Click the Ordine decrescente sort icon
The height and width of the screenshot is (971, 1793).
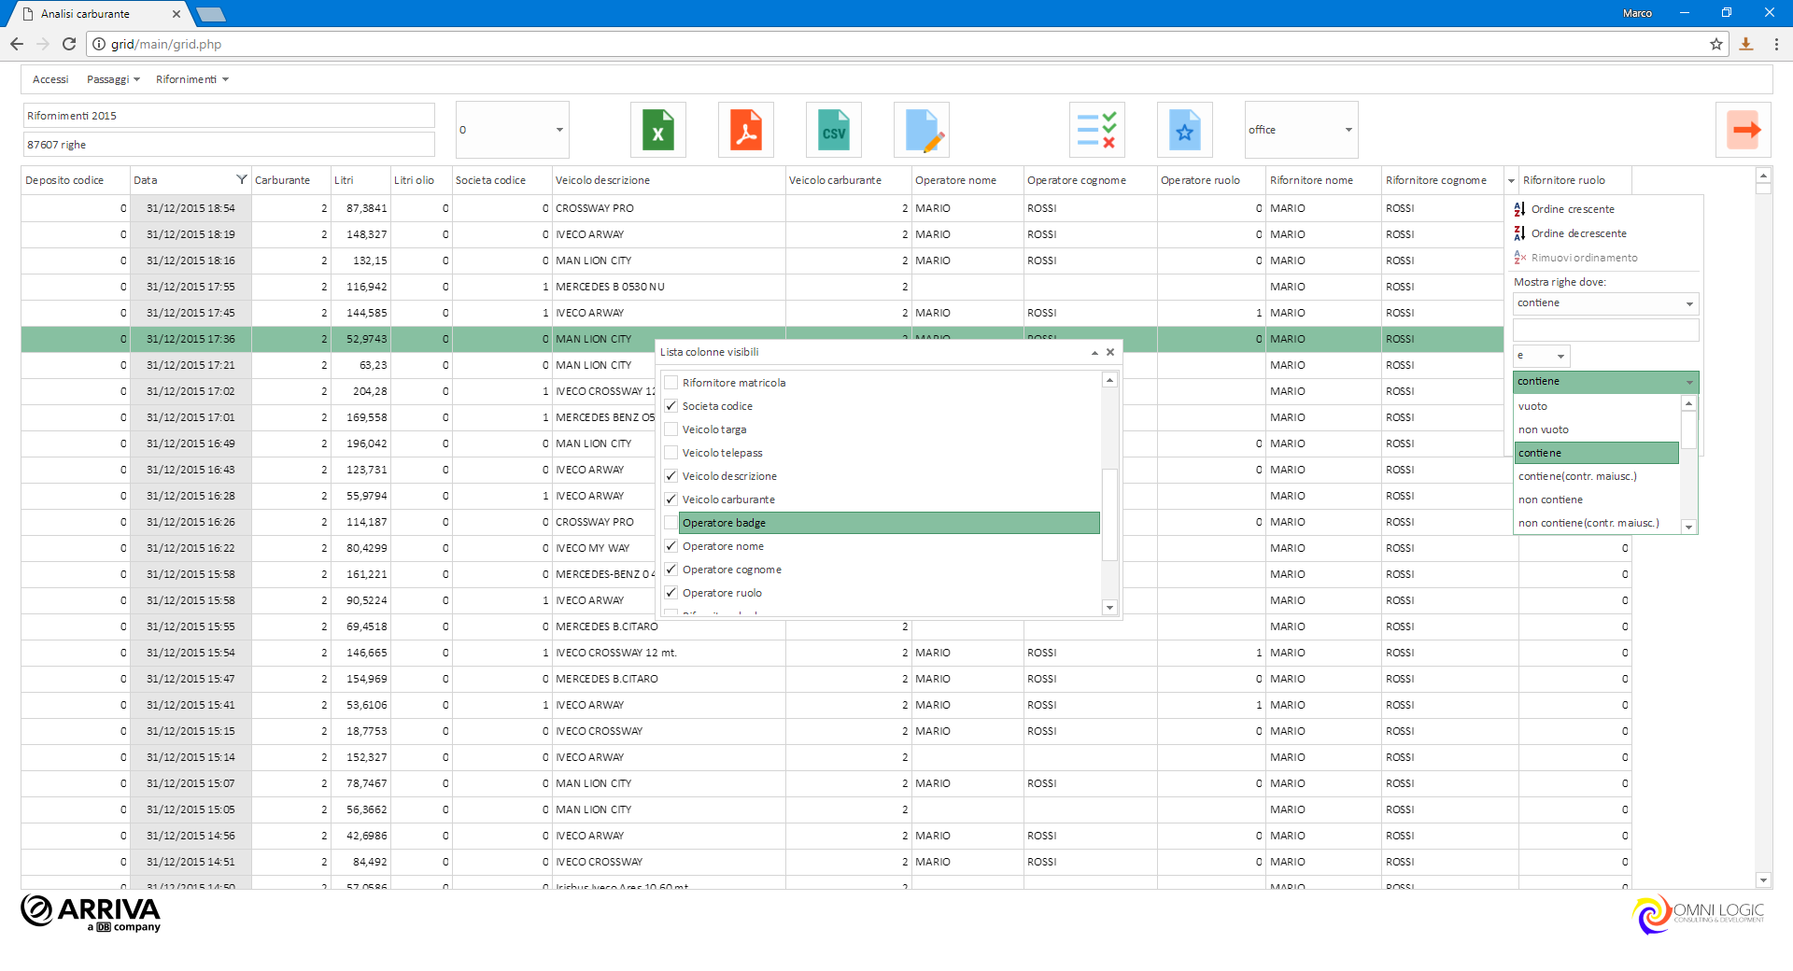tap(1519, 233)
